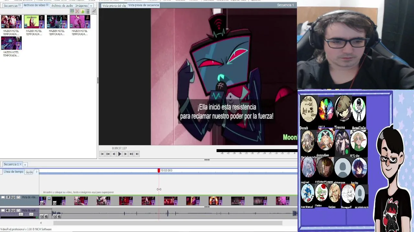The height and width of the screenshot is (232, 414).
Task: Open the Archivos de audio tab
Action: coord(62,5)
